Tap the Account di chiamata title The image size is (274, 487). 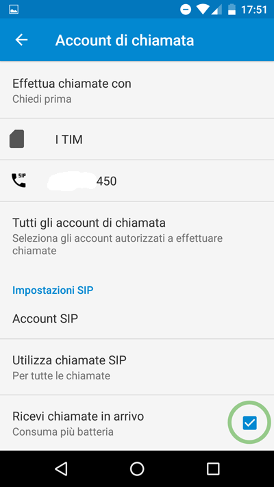coord(125,40)
